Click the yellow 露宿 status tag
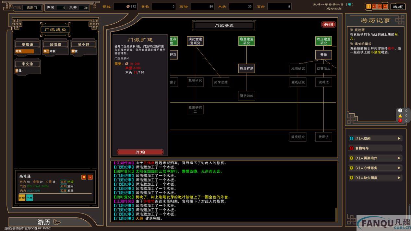The width and height of the screenshot is (411, 231). 22,198
